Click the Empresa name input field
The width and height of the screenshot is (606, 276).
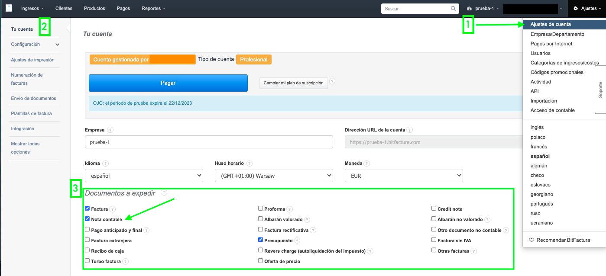[x=209, y=142]
